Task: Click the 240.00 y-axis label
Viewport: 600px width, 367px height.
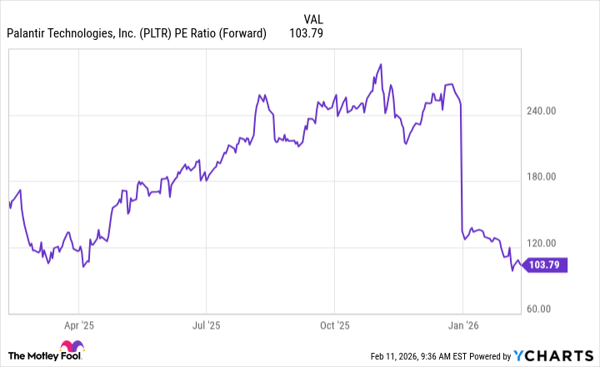Action: pos(546,111)
